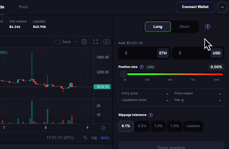Show Position size help tooltip icon

coord(141,67)
